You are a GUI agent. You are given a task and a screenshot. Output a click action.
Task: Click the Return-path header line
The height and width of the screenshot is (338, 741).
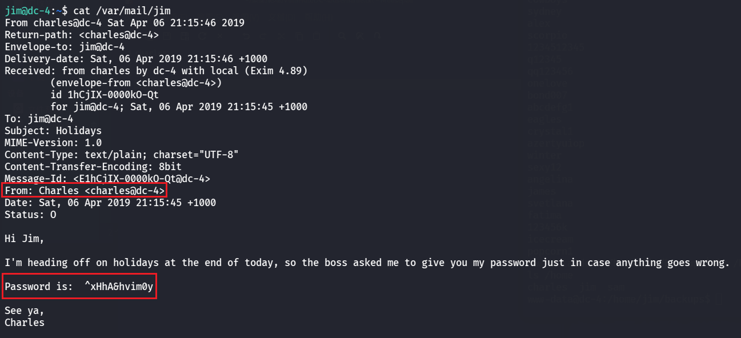[82, 35]
